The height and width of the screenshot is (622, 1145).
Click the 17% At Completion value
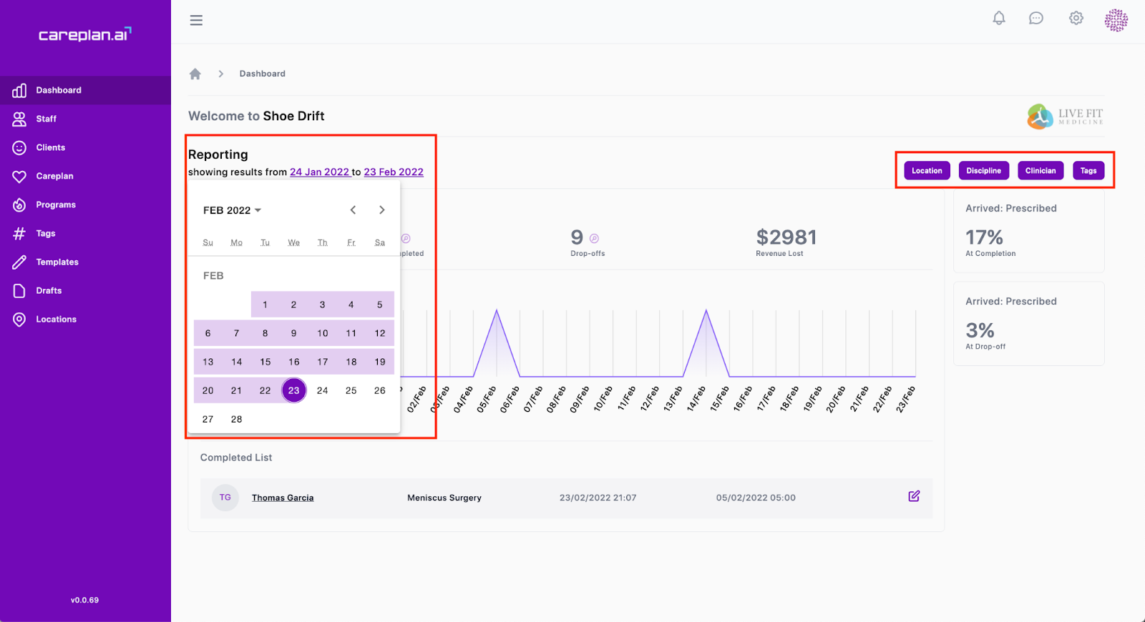tap(984, 237)
